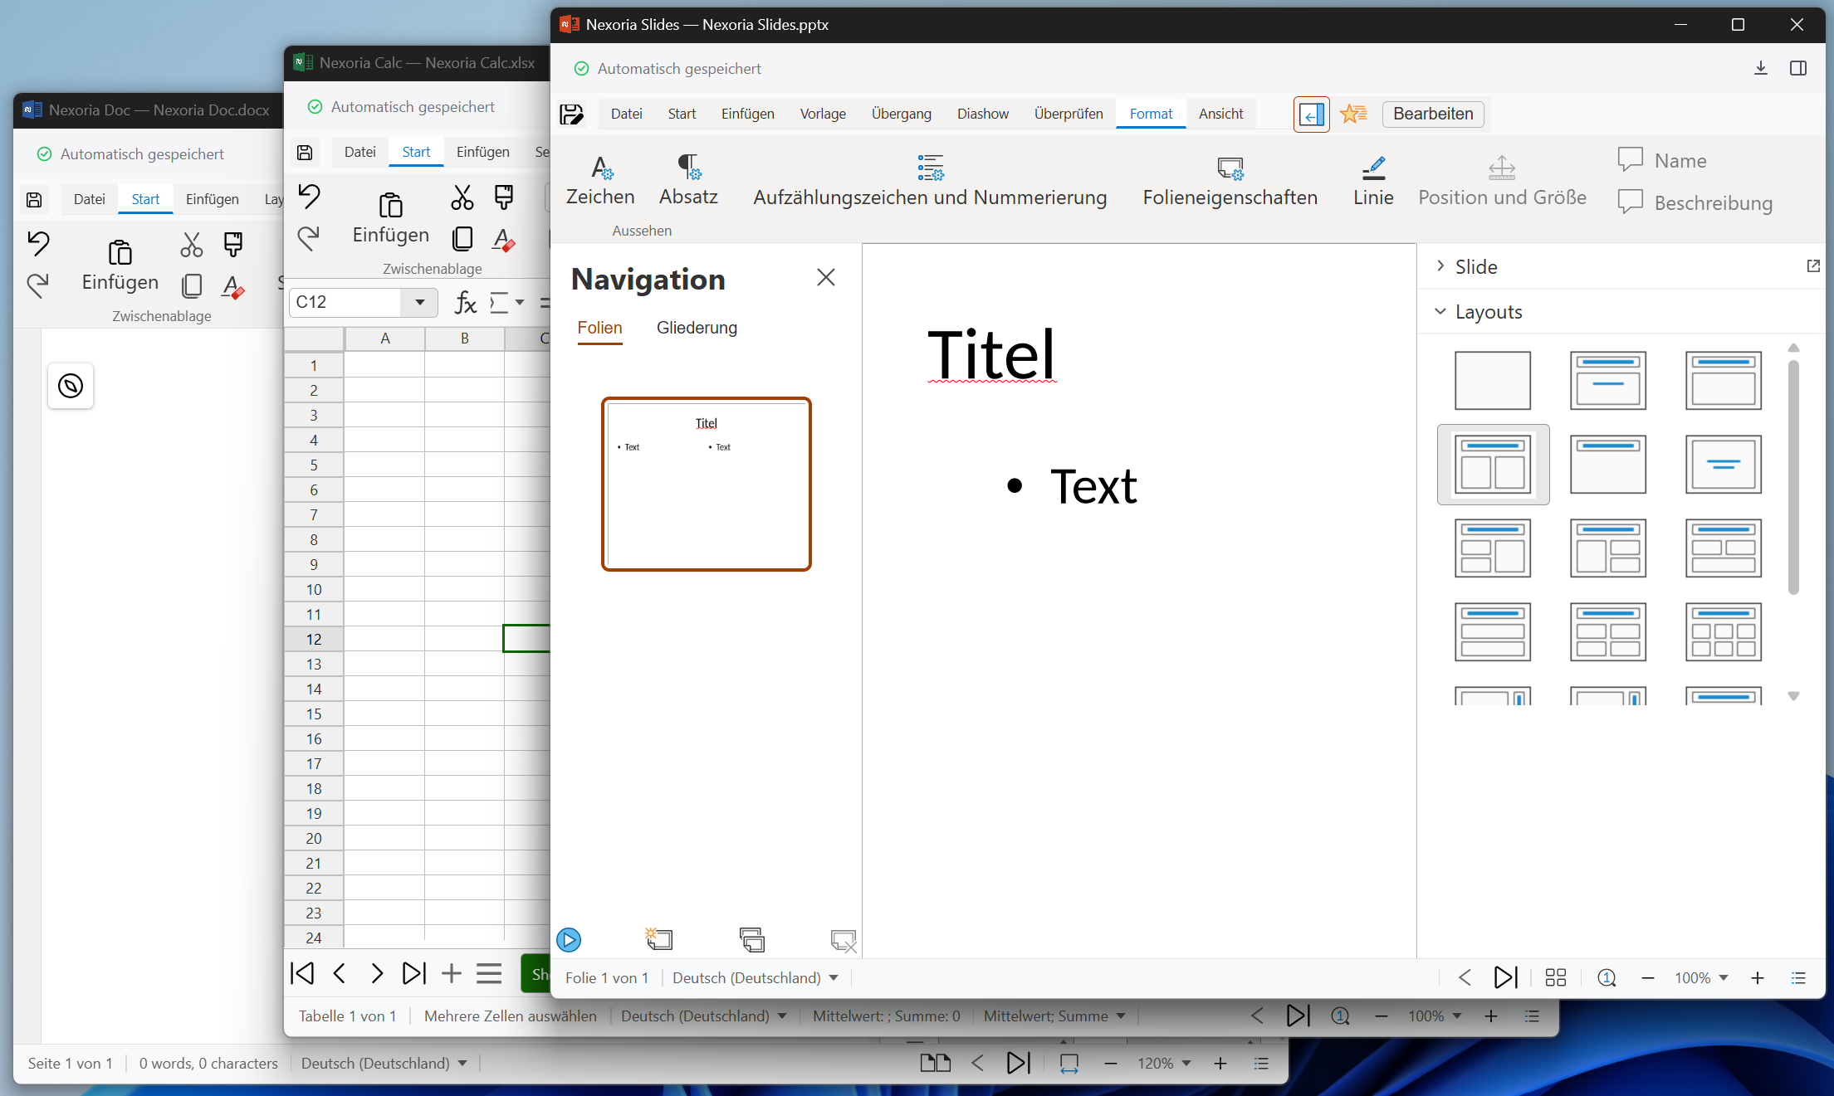The width and height of the screenshot is (1834, 1096).
Task: Open Aufzählungszeichen und Nummerierung
Action: 930,180
